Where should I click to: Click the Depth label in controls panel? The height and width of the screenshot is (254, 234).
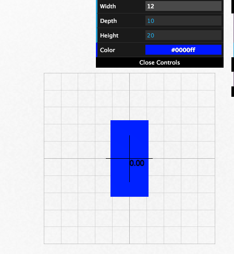(108, 21)
